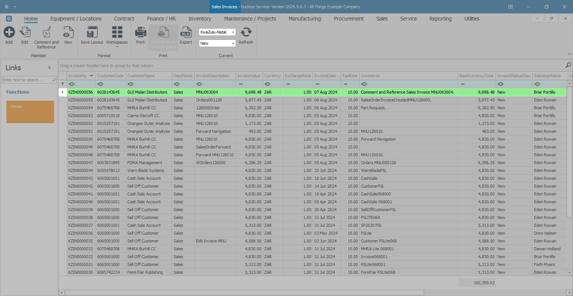Open the Service tab
This screenshot has width=573, height=296.
pyautogui.click(x=408, y=18)
